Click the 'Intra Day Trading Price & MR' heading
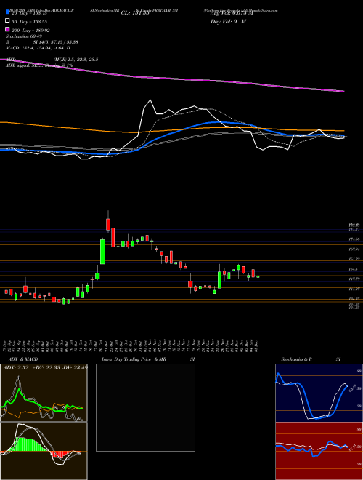 [134, 359]
